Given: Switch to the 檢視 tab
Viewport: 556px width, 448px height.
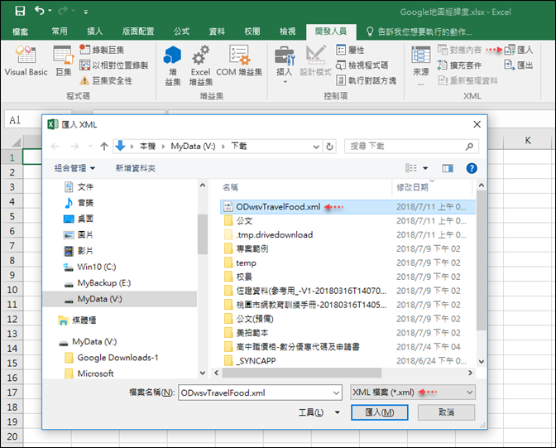Looking at the screenshot, I should (x=288, y=31).
